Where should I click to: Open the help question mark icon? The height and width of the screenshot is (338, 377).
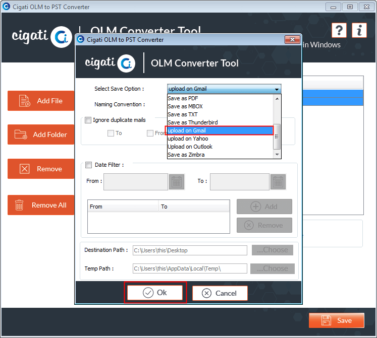(339, 30)
